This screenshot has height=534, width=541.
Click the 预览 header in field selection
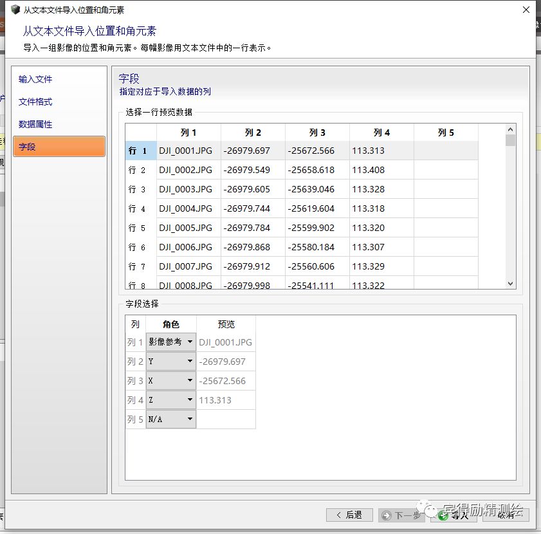point(226,324)
